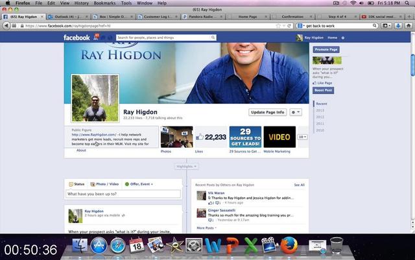Screen dimensions: 415x260
Task: Switch to Outlook browser tab
Action: tap(68, 17)
